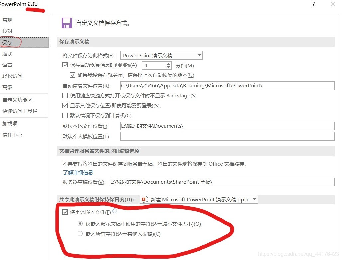Click the empty 默认个人模板位置 field
This screenshot has width=342, height=260.
tap(227, 136)
